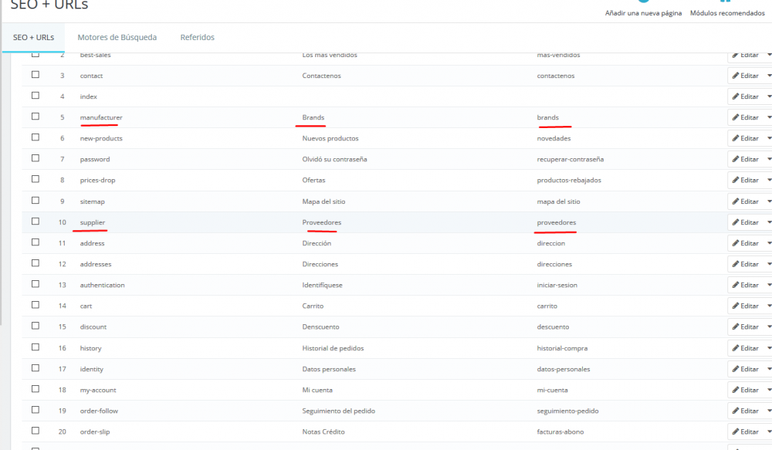The height and width of the screenshot is (450, 772).
Task: Select the discount row checkbox
Action: [36, 326]
